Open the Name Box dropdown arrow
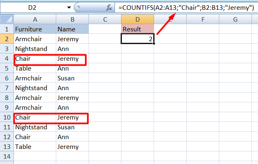Image resolution: width=258 pixels, height=164 pixels. click(69, 8)
